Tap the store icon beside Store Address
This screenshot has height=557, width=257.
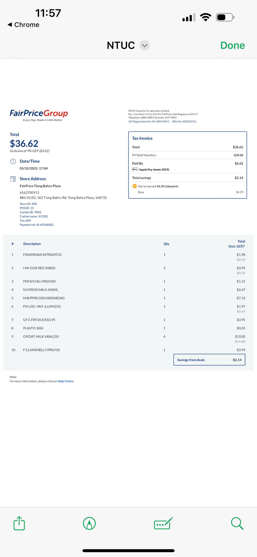(x=13, y=179)
